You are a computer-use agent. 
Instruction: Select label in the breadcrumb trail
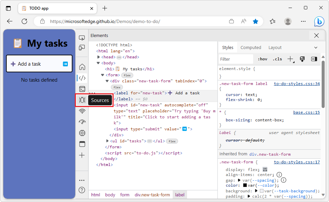point(180,195)
